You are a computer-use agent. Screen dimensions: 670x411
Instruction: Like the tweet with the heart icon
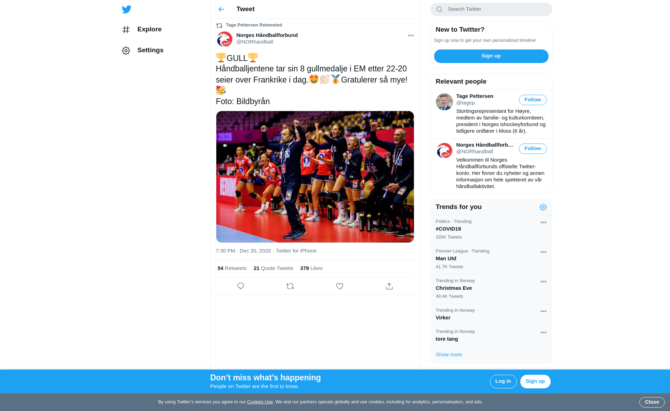pos(340,286)
